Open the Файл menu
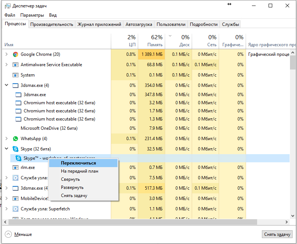 [x=10, y=15]
